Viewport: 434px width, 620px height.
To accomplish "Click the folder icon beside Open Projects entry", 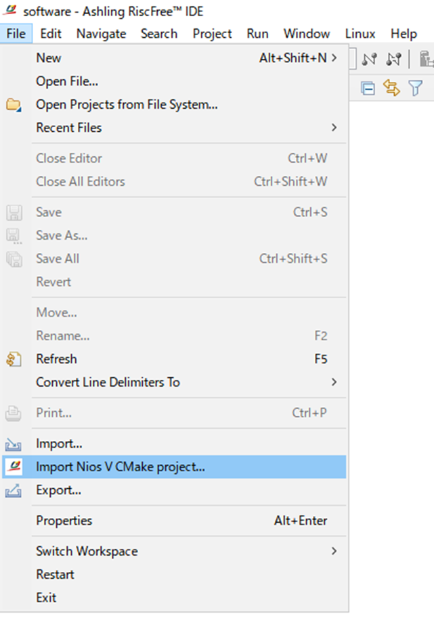I will pyautogui.click(x=15, y=104).
